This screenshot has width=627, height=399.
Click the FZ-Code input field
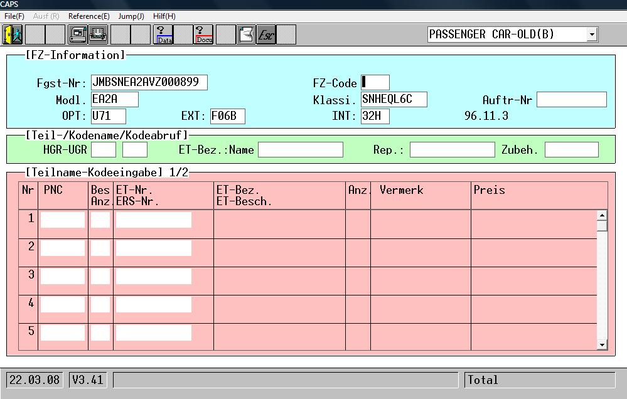[x=375, y=83]
